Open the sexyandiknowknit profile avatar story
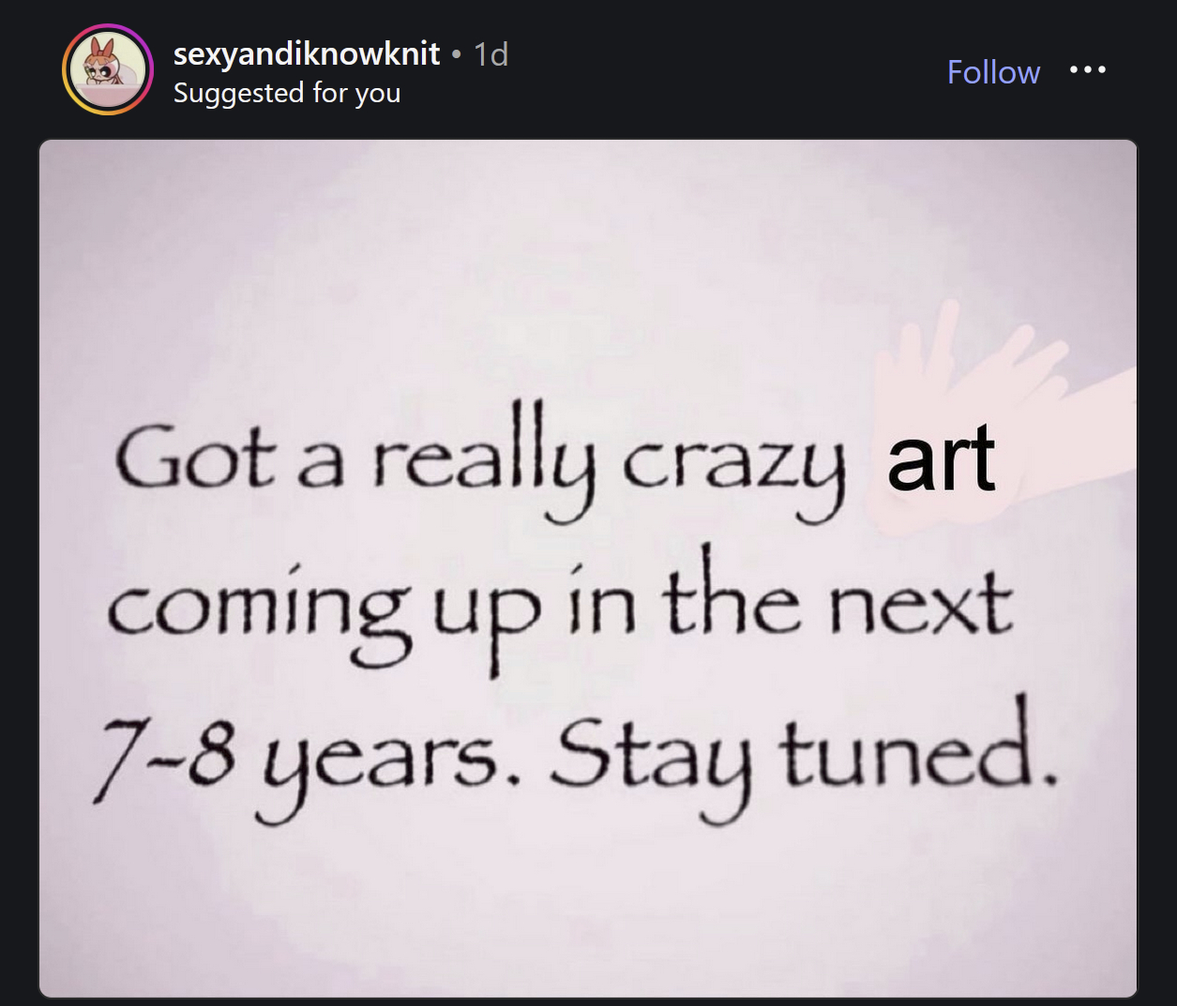This screenshot has height=1006, width=1177. tap(108, 70)
